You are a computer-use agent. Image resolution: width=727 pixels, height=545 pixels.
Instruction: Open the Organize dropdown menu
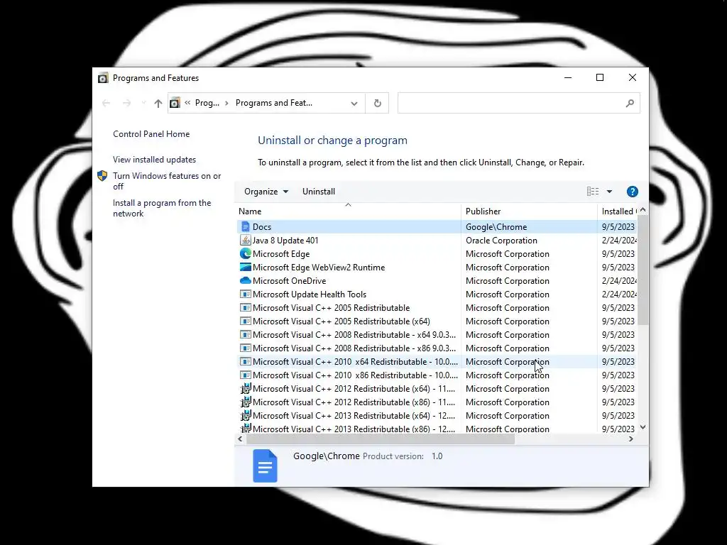click(x=266, y=192)
